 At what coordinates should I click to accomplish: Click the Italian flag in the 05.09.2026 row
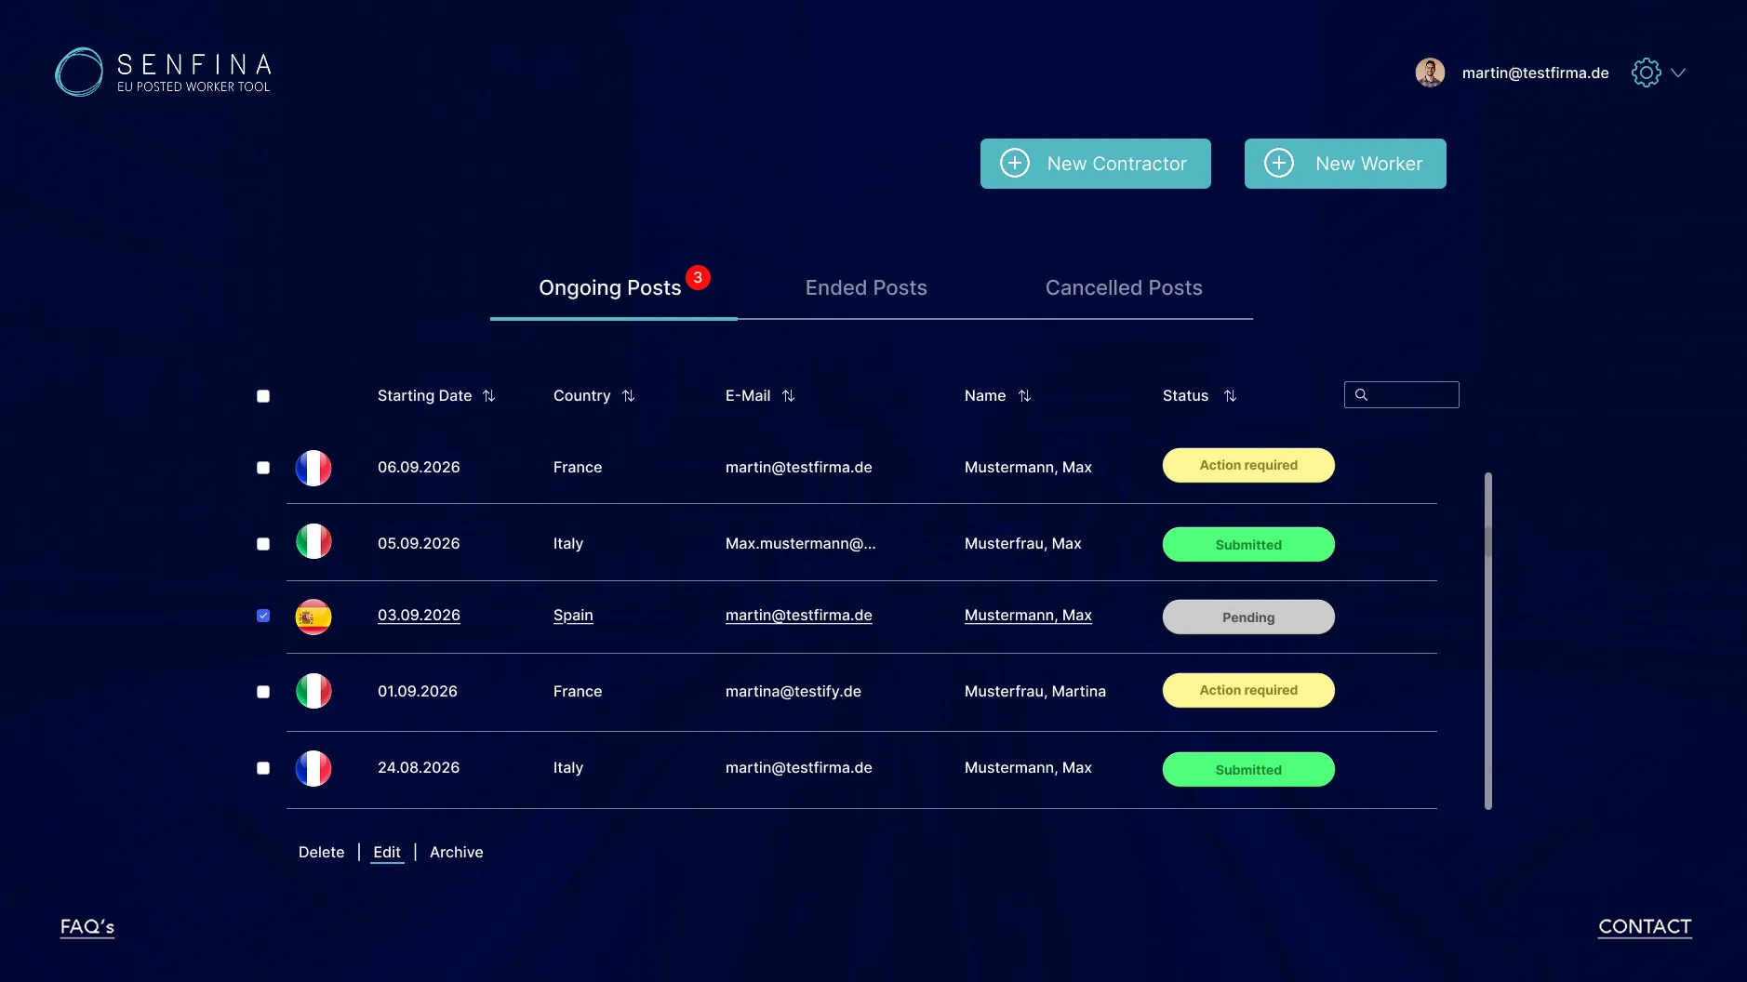click(313, 541)
